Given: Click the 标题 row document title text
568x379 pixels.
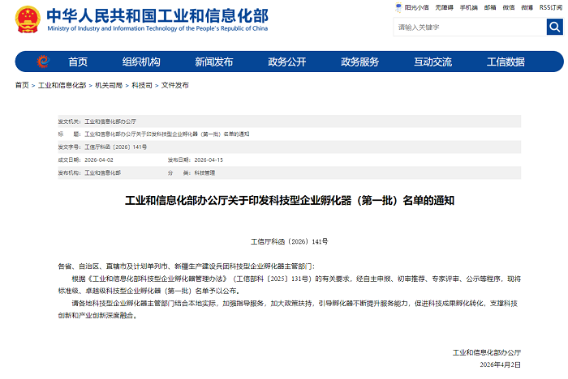Looking at the screenshot, I should [x=167, y=134].
